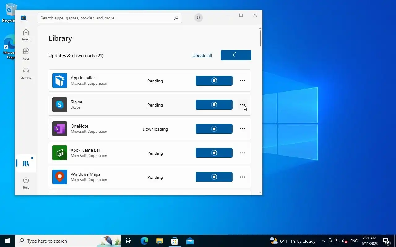
Task: Click the loading Get updates button
Action: 236,55
